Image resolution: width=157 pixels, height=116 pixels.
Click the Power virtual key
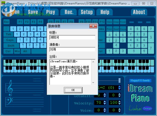click(123, 22)
